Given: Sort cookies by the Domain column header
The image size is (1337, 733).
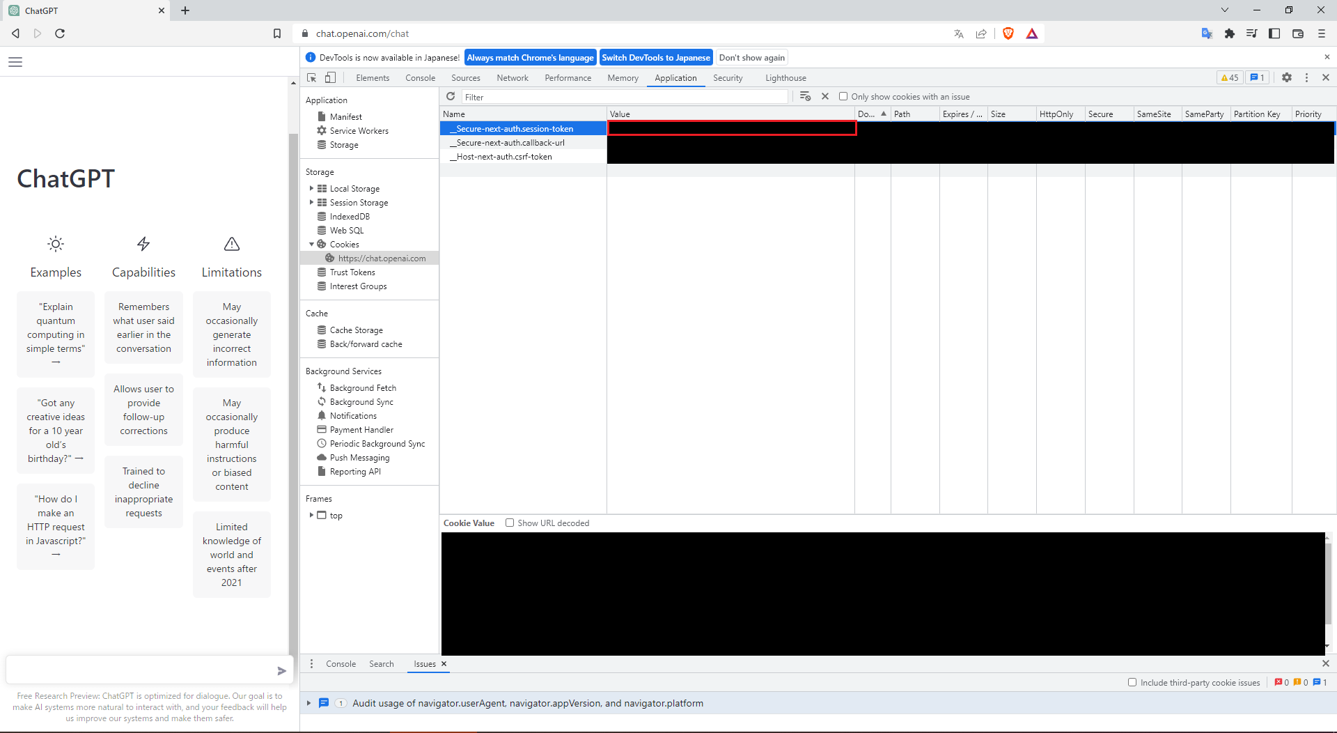Looking at the screenshot, I should 872,114.
